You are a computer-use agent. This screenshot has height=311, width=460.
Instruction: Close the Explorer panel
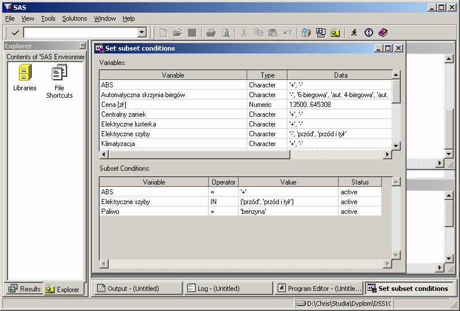[x=82, y=45]
